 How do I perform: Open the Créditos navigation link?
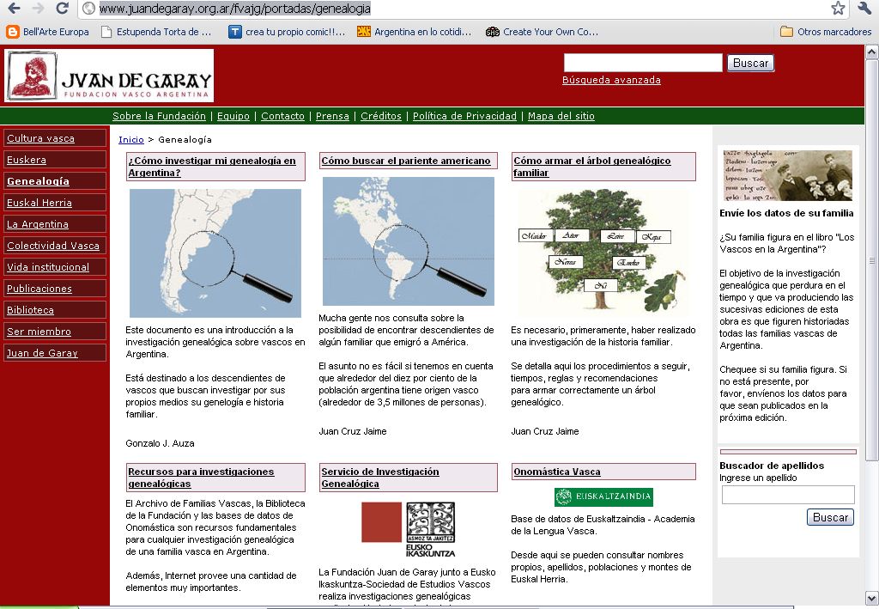click(381, 116)
